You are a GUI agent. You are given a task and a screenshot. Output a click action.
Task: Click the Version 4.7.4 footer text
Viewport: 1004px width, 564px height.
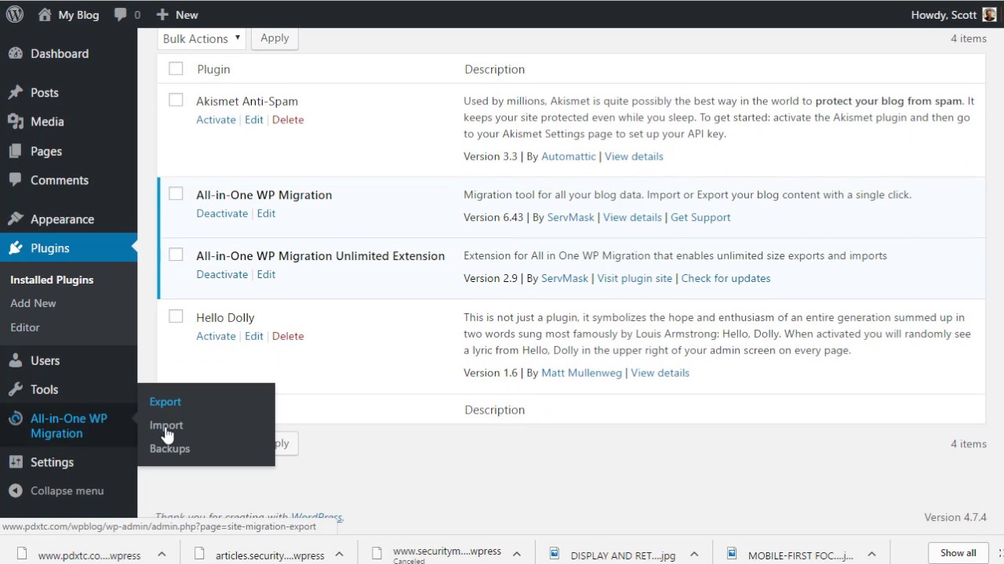tap(955, 517)
